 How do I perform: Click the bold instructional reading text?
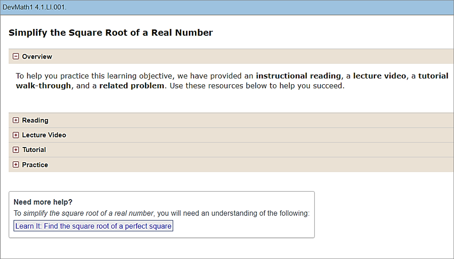click(x=298, y=76)
